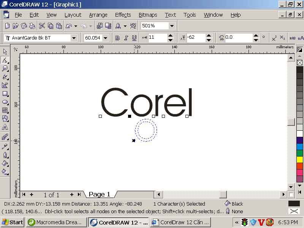304x228 pixels.
Task: Select the filled character node handle
Action: pyautogui.click(x=130, y=116)
